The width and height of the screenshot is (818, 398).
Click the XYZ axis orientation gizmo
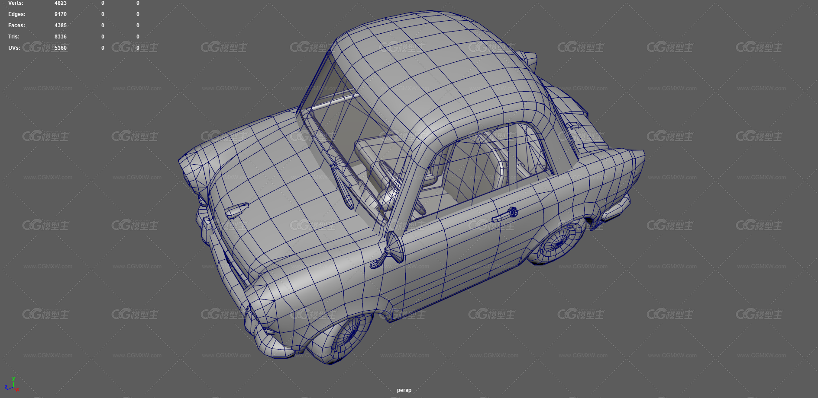(x=12, y=384)
